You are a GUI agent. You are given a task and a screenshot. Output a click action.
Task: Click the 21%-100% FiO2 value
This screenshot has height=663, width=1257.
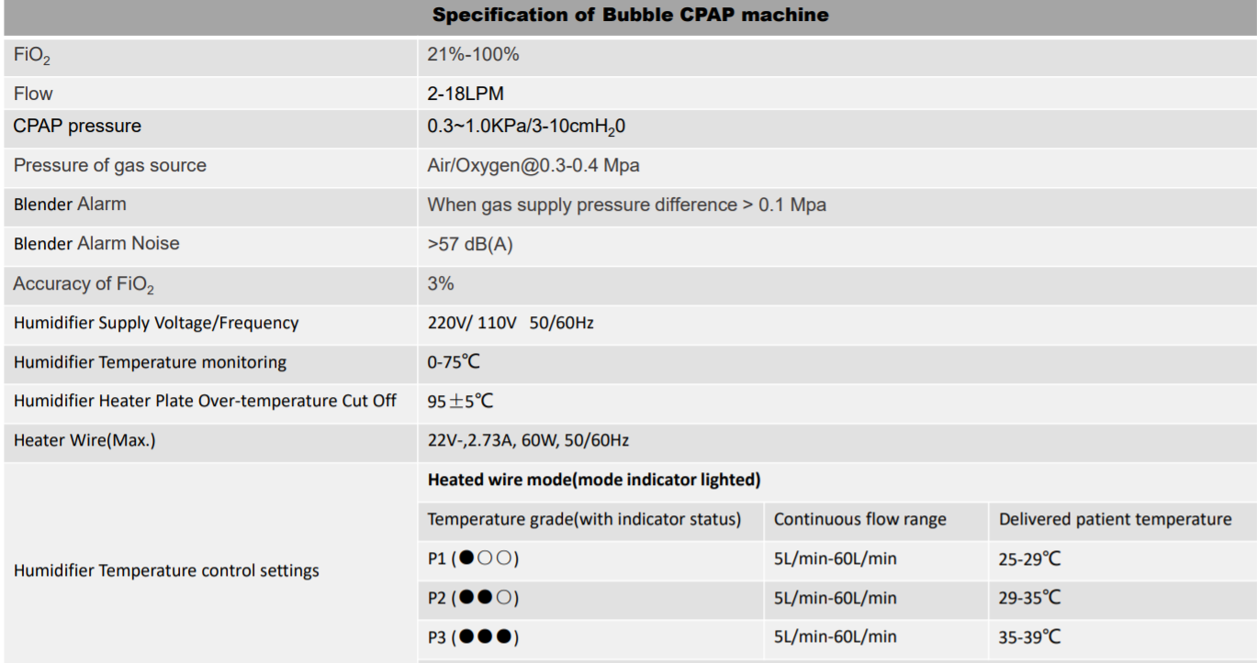coord(473,54)
